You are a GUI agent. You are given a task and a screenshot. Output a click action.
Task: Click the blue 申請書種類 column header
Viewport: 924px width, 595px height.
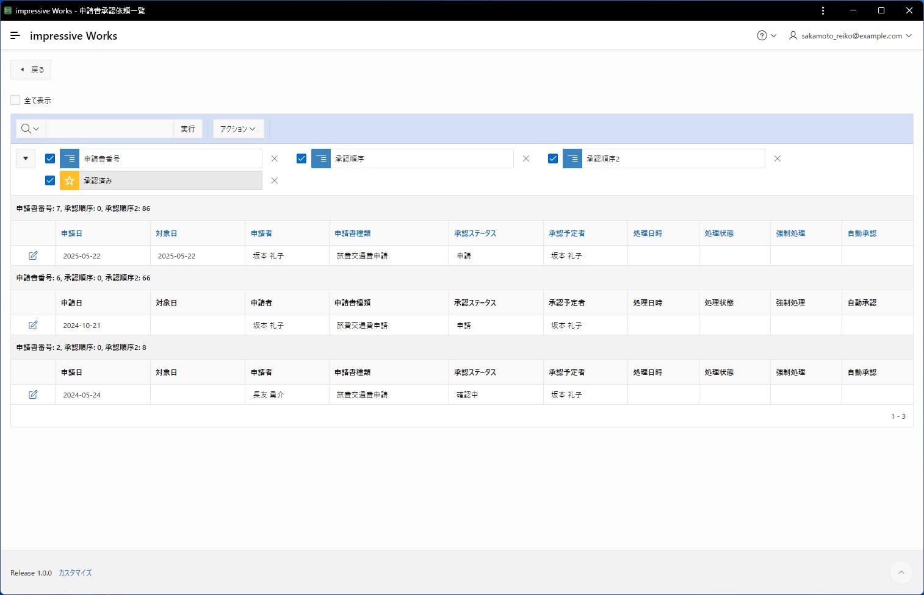coord(352,233)
